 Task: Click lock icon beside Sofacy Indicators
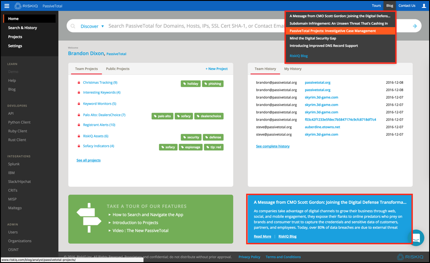pos(79,146)
